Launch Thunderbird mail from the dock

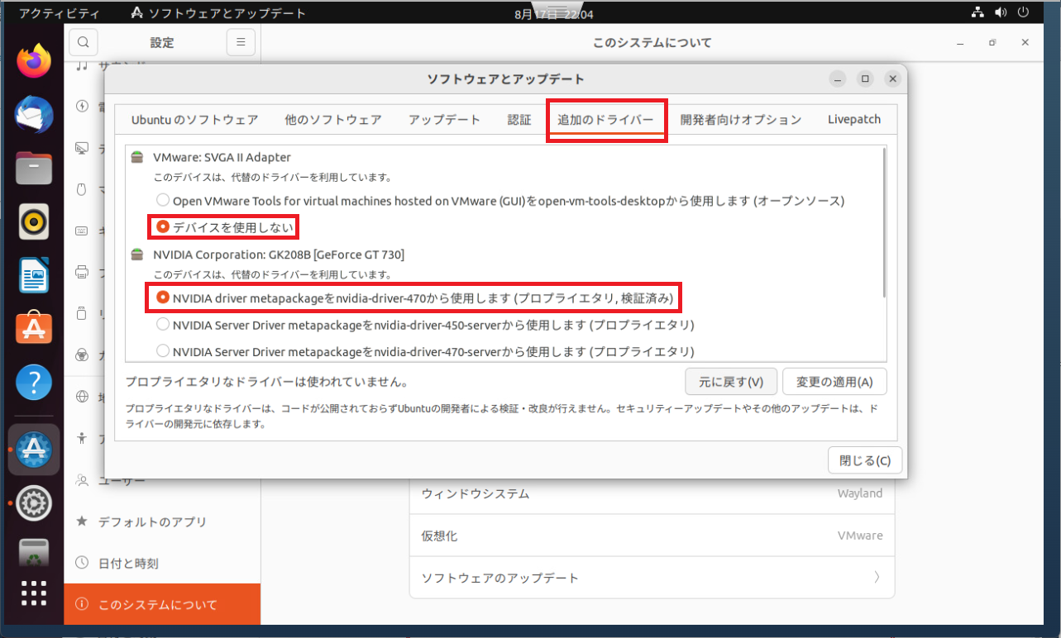tap(34, 114)
